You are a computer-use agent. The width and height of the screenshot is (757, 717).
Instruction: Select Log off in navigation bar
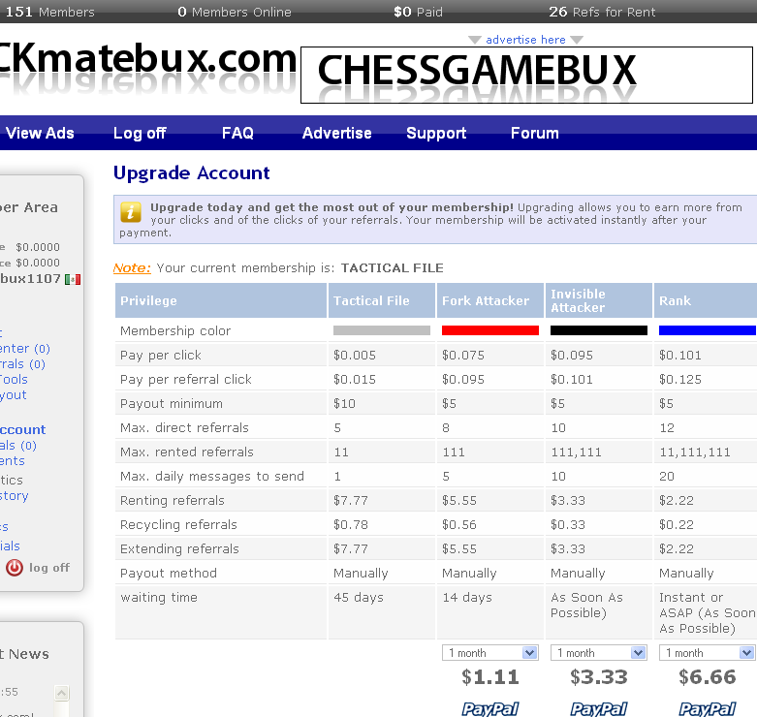click(x=140, y=133)
